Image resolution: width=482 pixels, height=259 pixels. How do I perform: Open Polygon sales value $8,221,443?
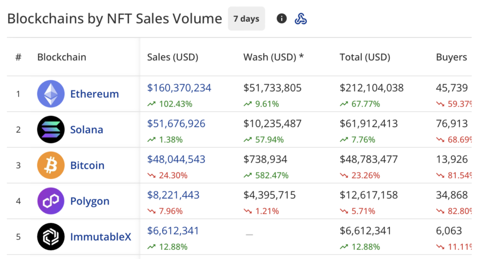[173, 195]
